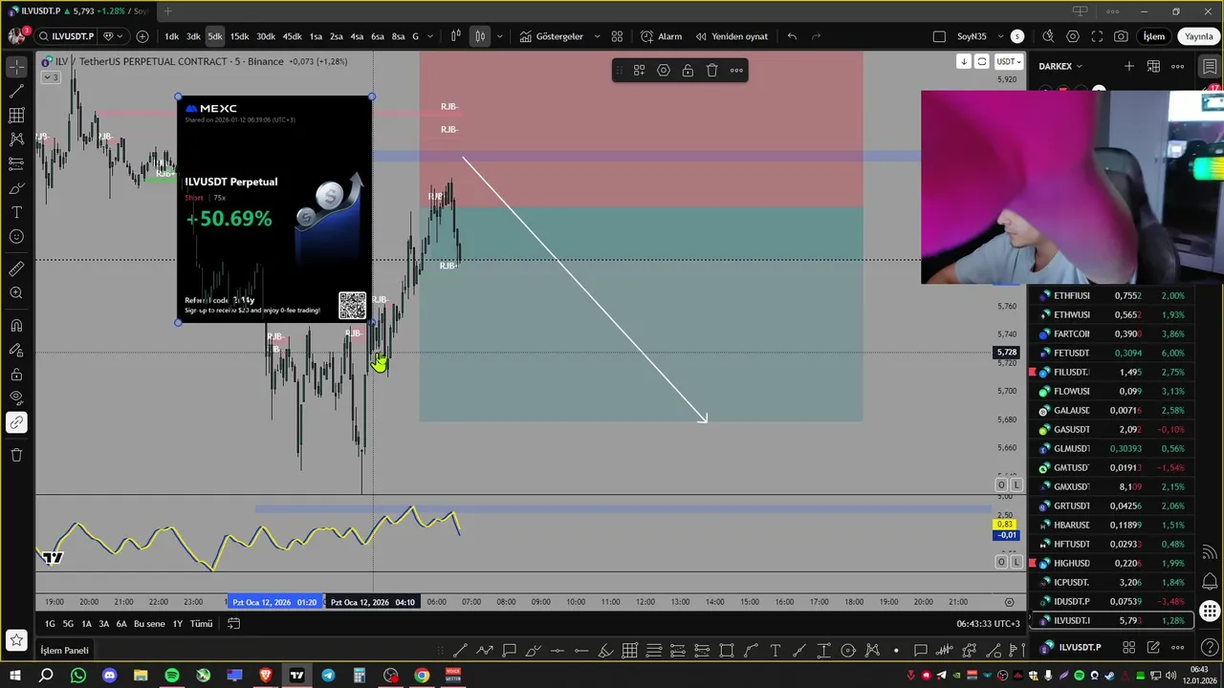Select the text annotation tool

(16, 212)
